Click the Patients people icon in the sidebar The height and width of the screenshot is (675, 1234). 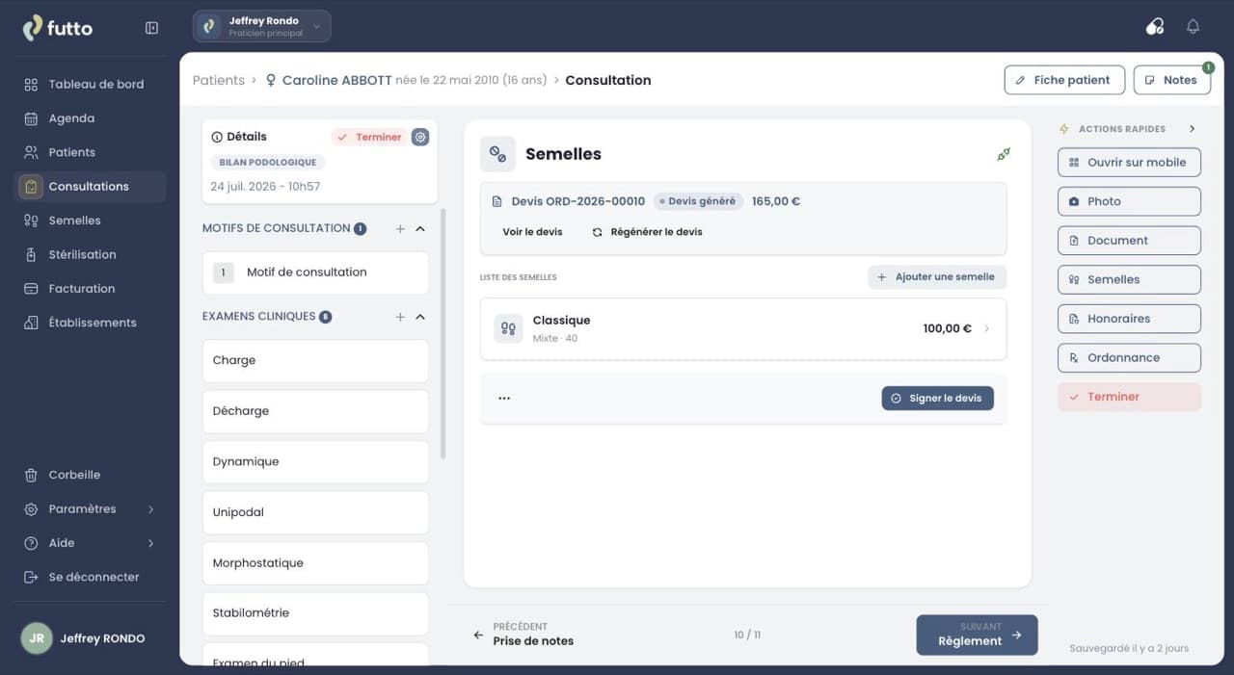point(31,152)
